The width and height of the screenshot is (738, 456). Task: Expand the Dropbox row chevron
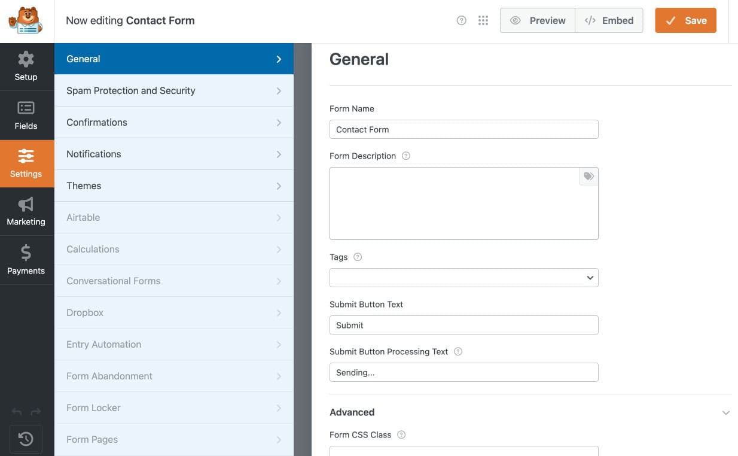(279, 312)
